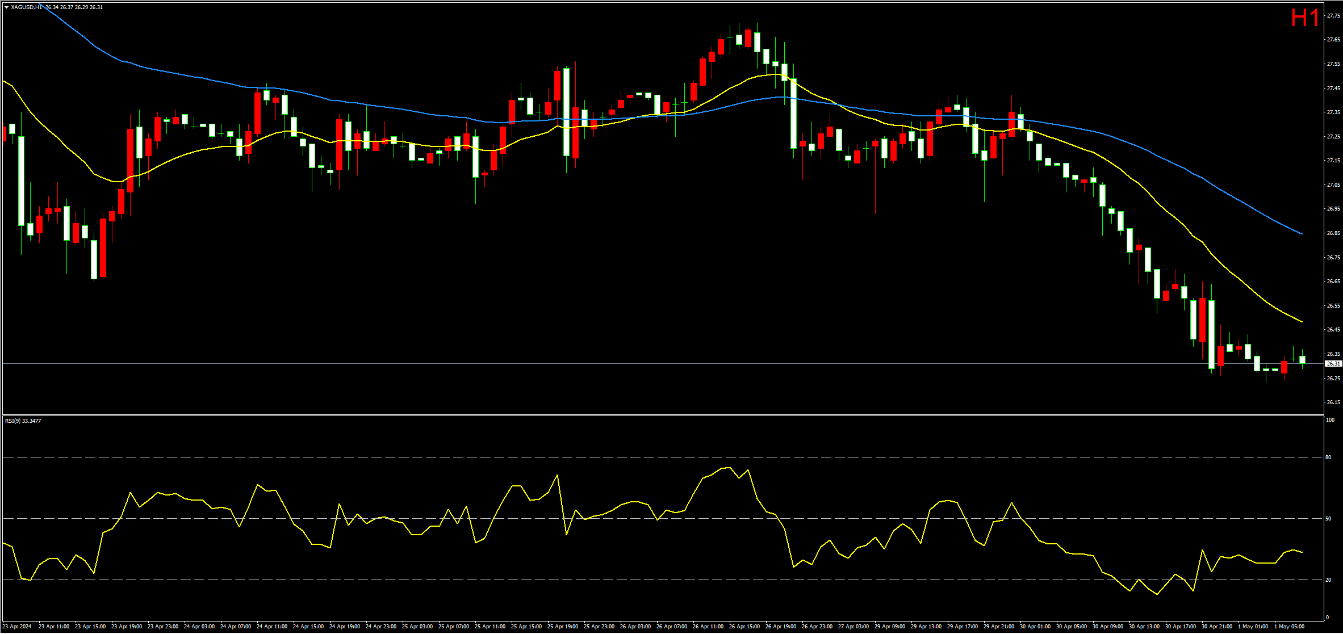Click the 26 Apr 11:00 time label
This screenshot has height=634, width=1343.
coord(708,627)
